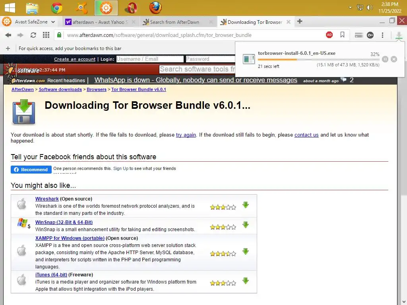Click the network icon in system tray
Image resolution: width=407 pixels, height=305 pixels.
tap(360, 8)
